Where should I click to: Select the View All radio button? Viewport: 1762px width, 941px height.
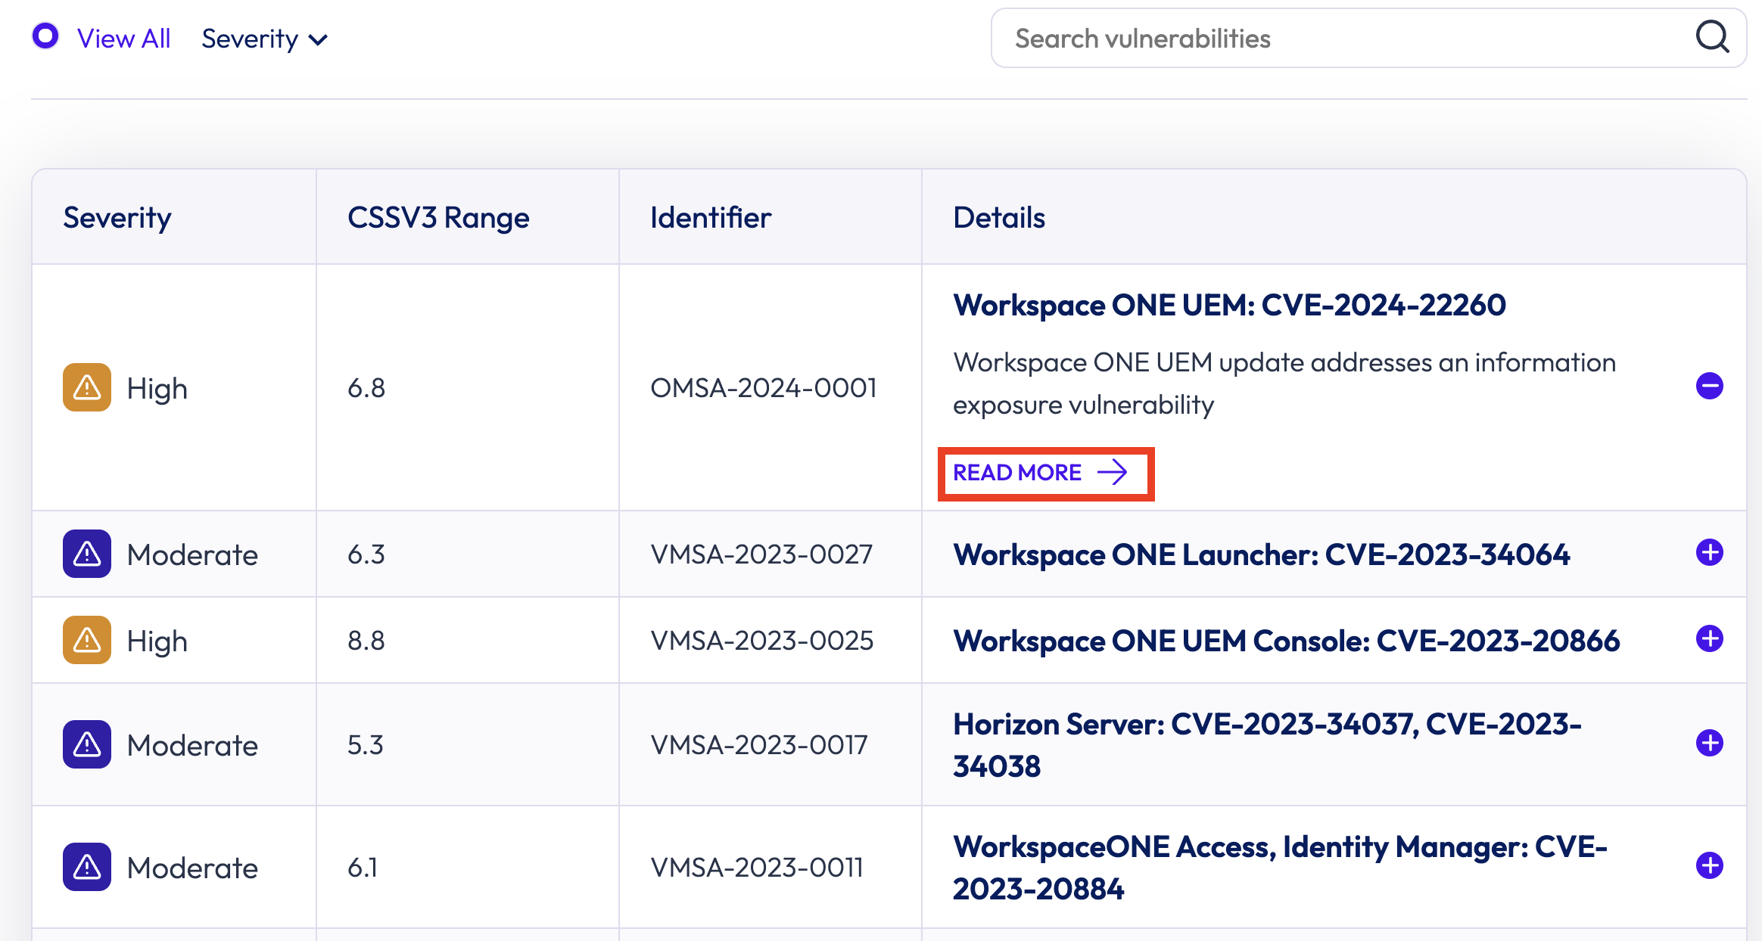click(45, 36)
